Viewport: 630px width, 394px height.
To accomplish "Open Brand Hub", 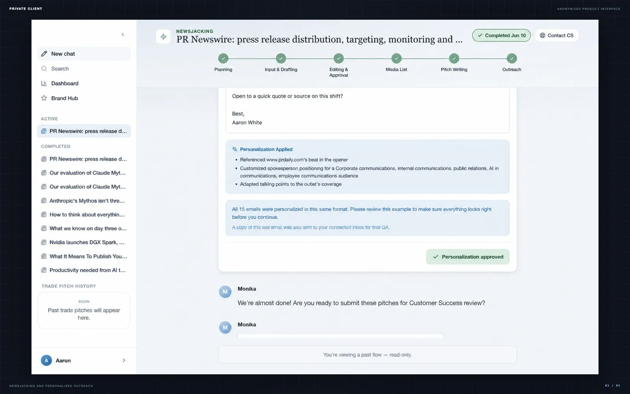I will coord(84,98).
